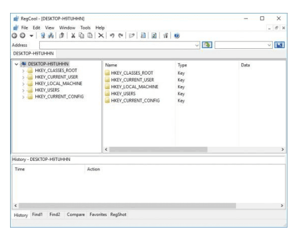Click the value list horizontal scrollbar thumb
Image resolution: width=297 pixels, height=236 pixels.
[159, 150]
